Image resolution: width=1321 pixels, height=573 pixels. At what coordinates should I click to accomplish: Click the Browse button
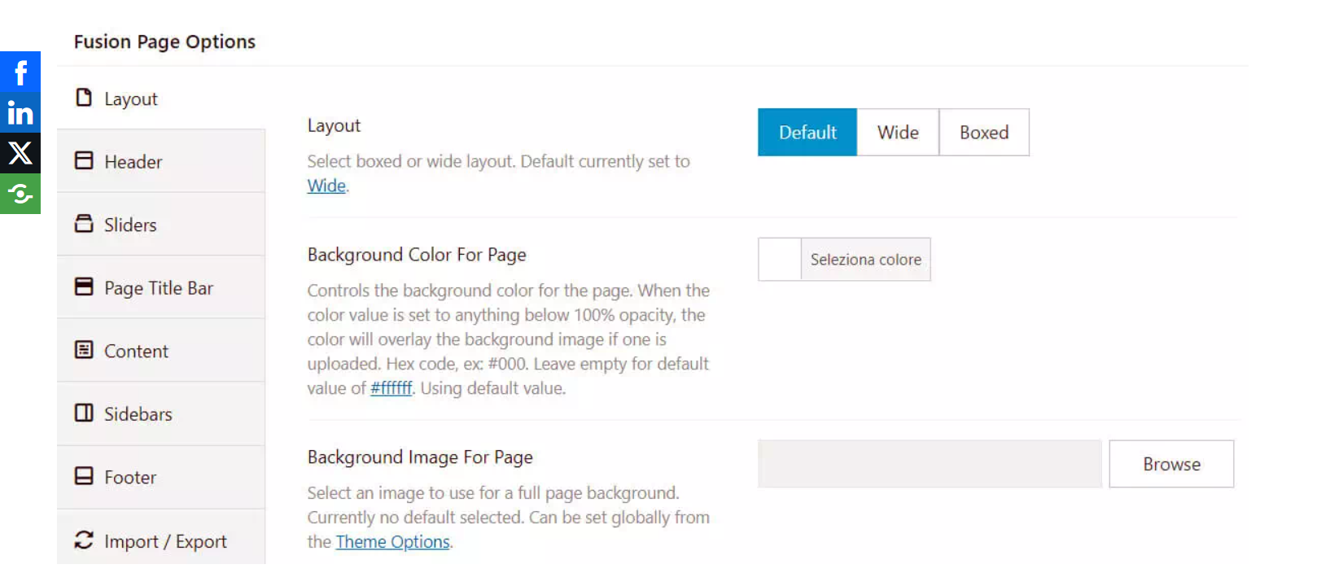pos(1171,464)
